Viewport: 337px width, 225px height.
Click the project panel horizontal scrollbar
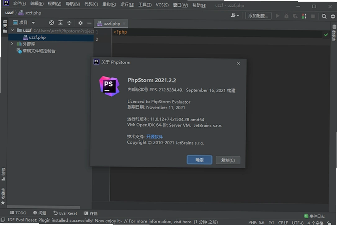(43, 207)
